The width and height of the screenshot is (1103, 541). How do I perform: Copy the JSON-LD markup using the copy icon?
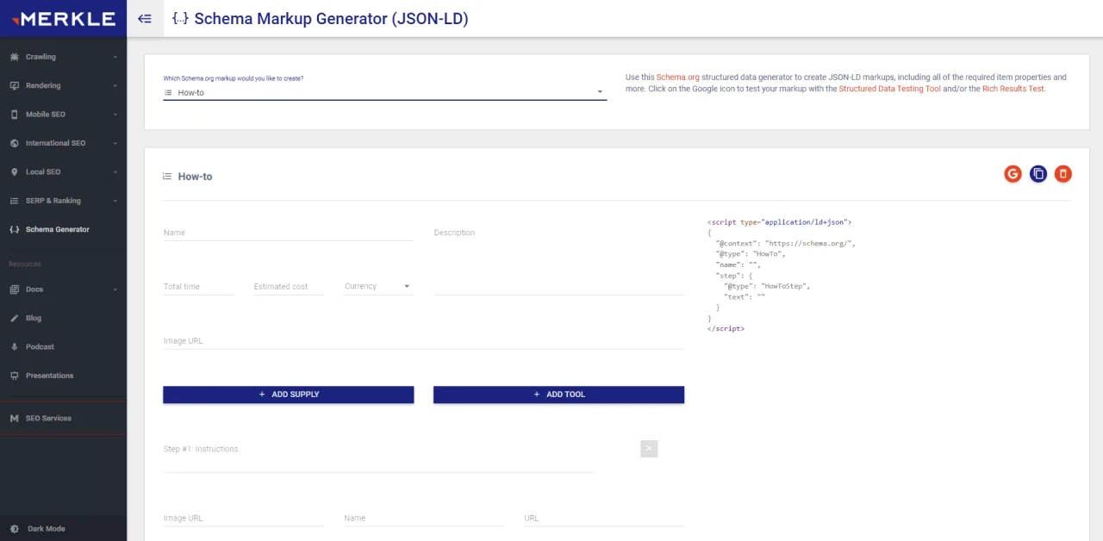(1038, 174)
